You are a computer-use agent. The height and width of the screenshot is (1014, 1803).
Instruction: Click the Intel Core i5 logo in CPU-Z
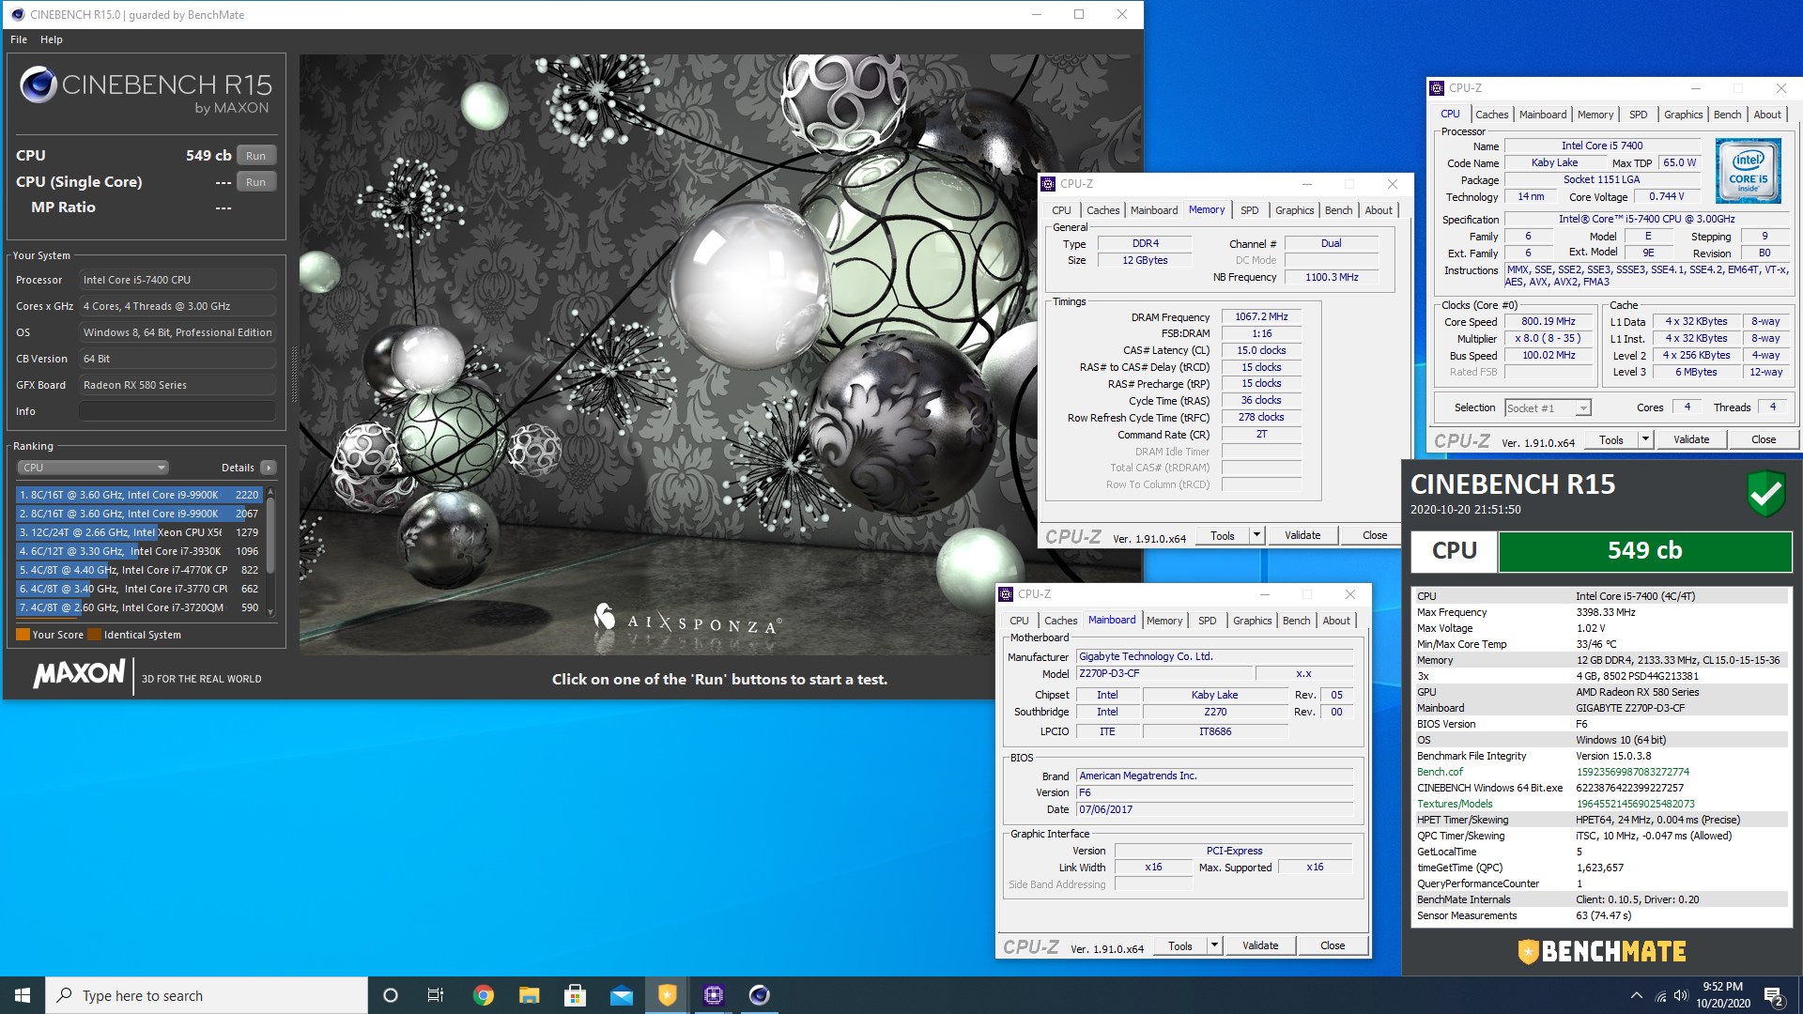[1748, 171]
